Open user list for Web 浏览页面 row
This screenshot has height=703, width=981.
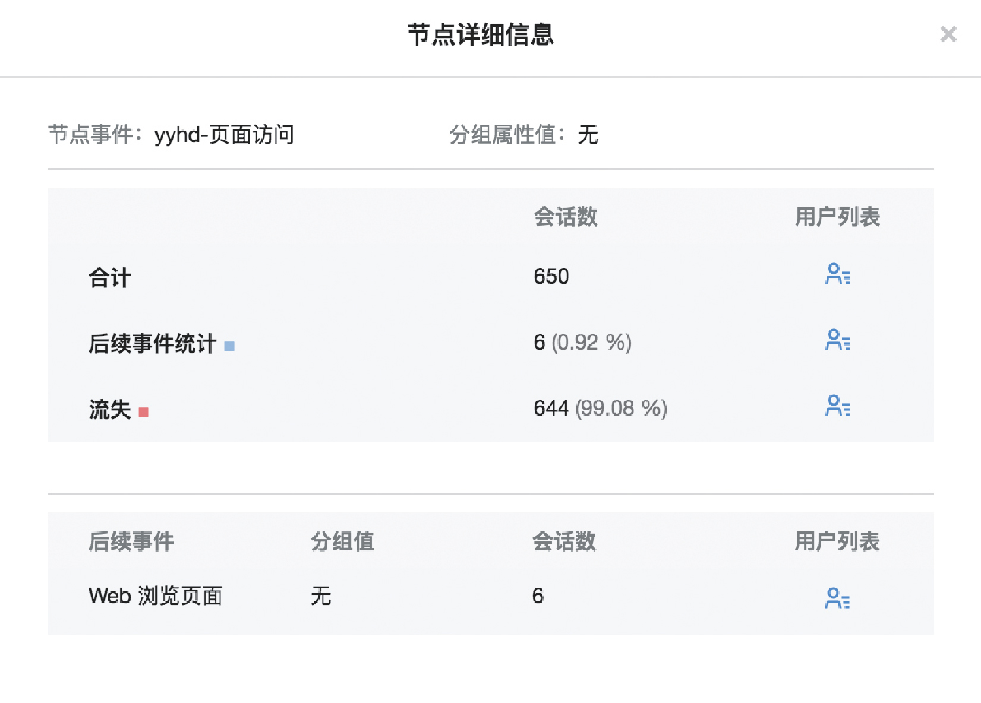(838, 598)
